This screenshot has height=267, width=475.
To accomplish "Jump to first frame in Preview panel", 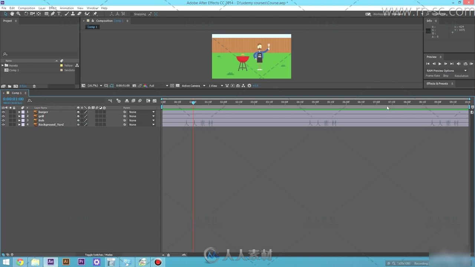I will pyautogui.click(x=428, y=64).
